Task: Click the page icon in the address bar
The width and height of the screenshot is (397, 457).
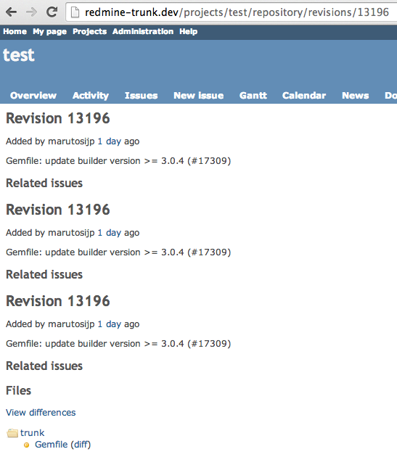Action: (x=75, y=12)
